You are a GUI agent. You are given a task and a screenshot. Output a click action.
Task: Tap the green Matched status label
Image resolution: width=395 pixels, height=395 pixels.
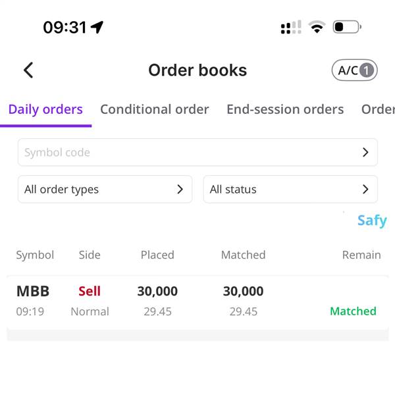(x=353, y=311)
